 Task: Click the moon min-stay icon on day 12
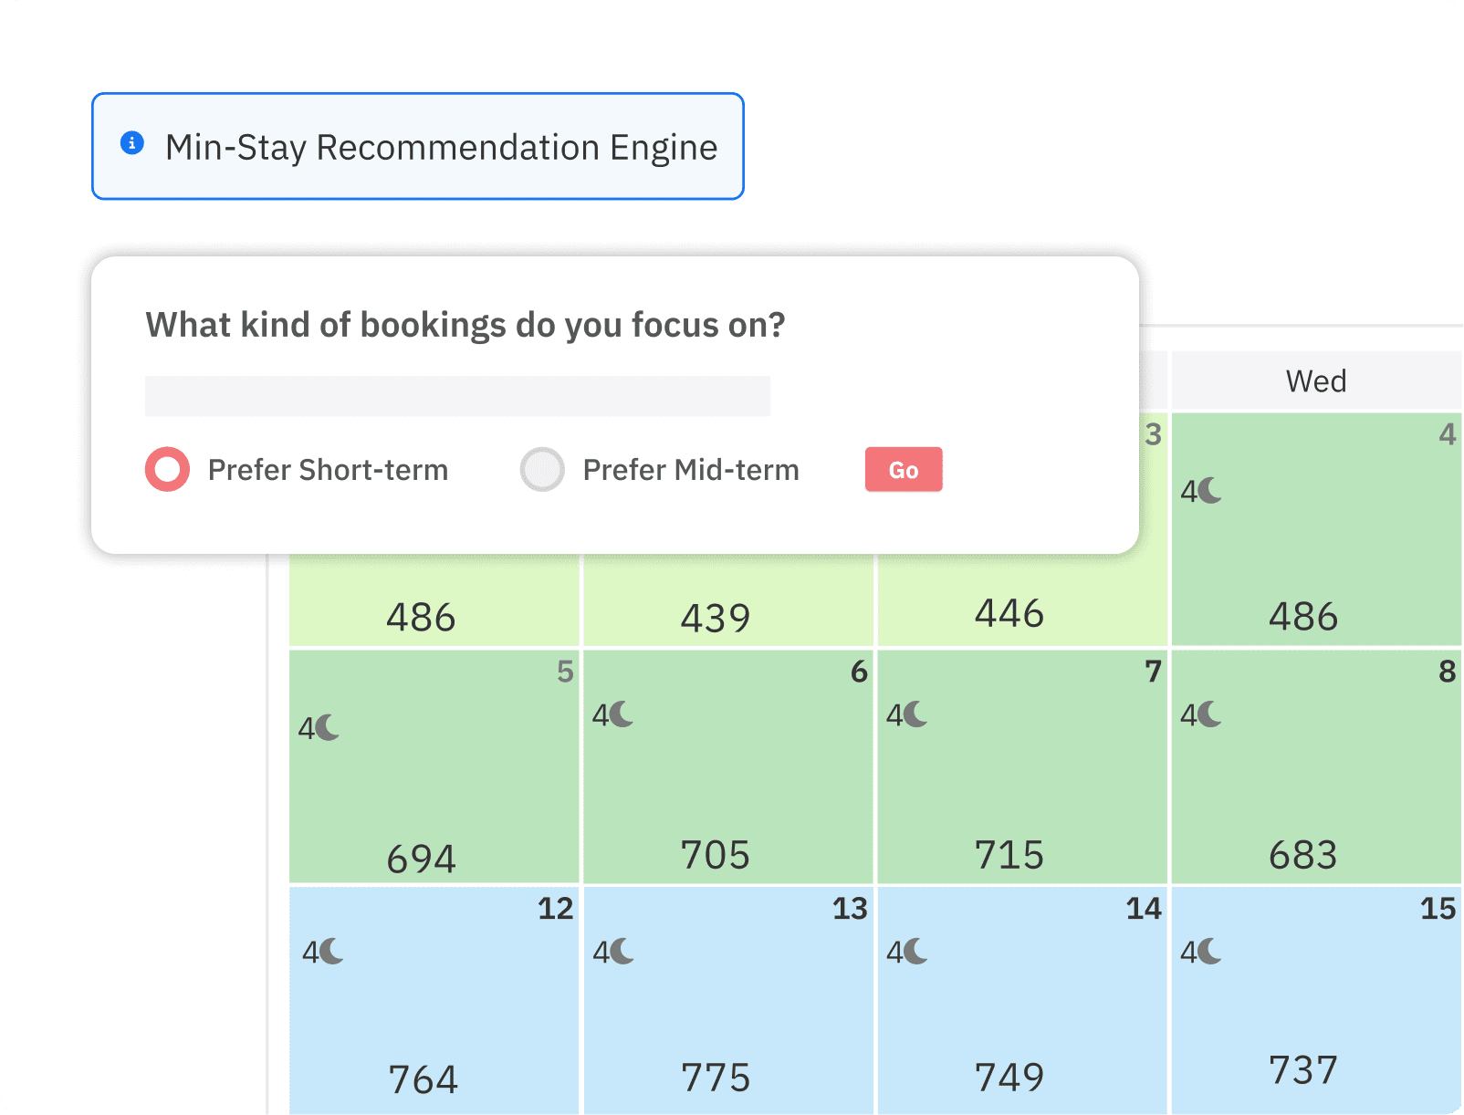(332, 952)
